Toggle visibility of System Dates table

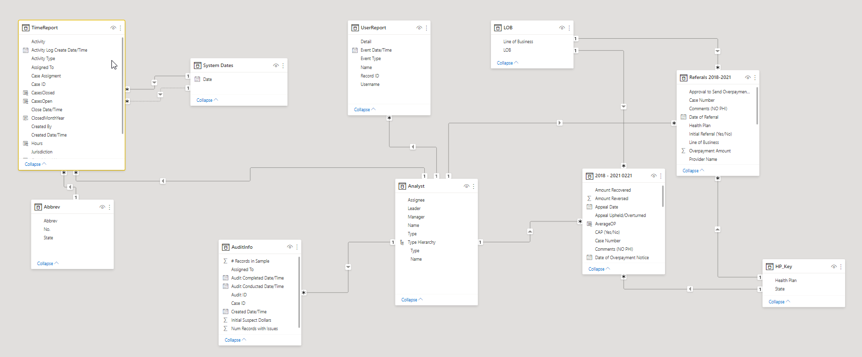pos(276,66)
